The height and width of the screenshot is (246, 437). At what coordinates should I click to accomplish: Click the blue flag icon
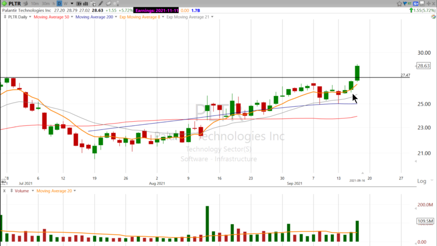click(x=405, y=4)
